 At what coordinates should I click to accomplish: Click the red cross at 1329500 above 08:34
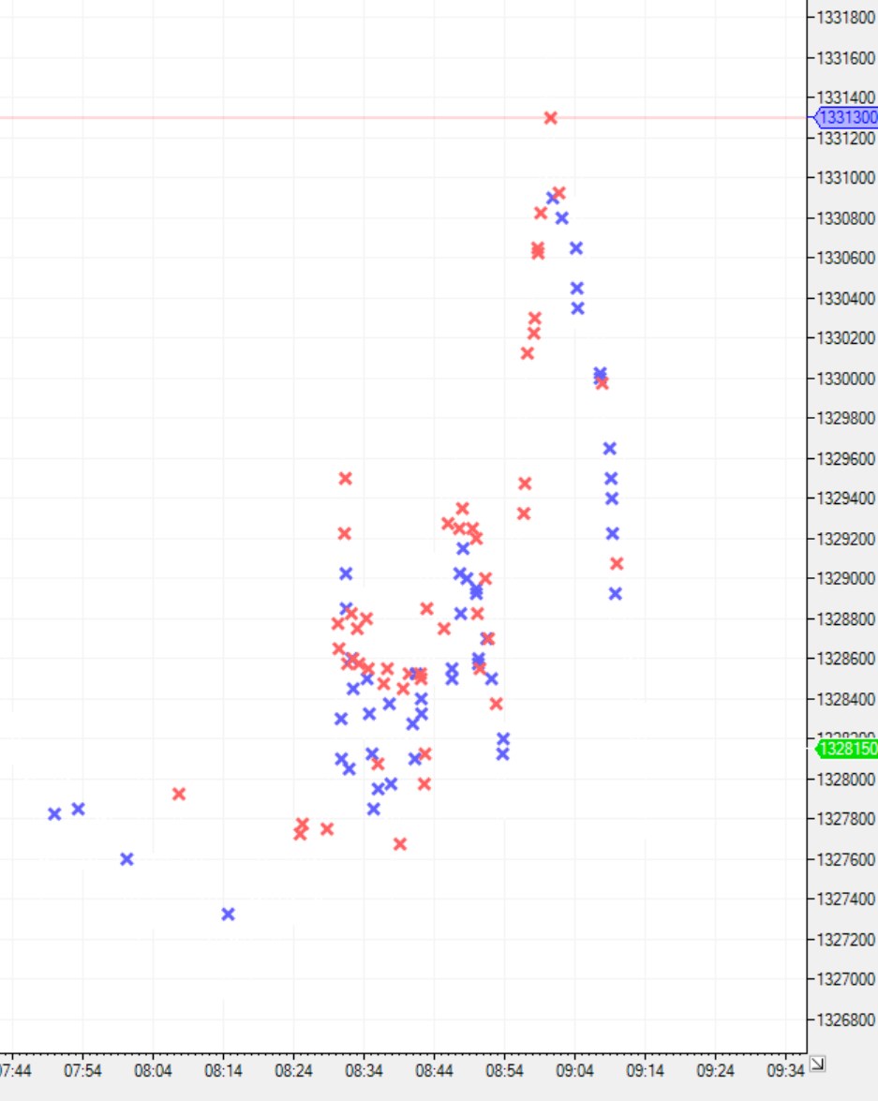tap(345, 479)
